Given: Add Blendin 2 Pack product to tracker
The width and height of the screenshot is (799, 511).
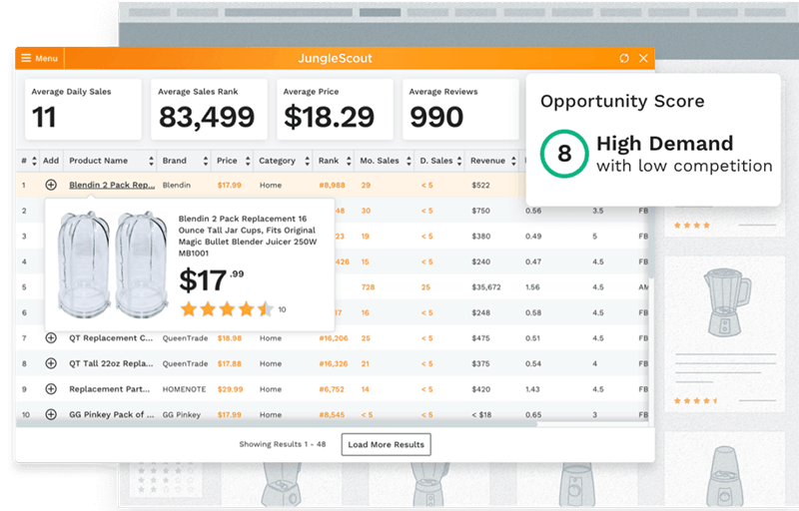Looking at the screenshot, I should pyautogui.click(x=51, y=185).
